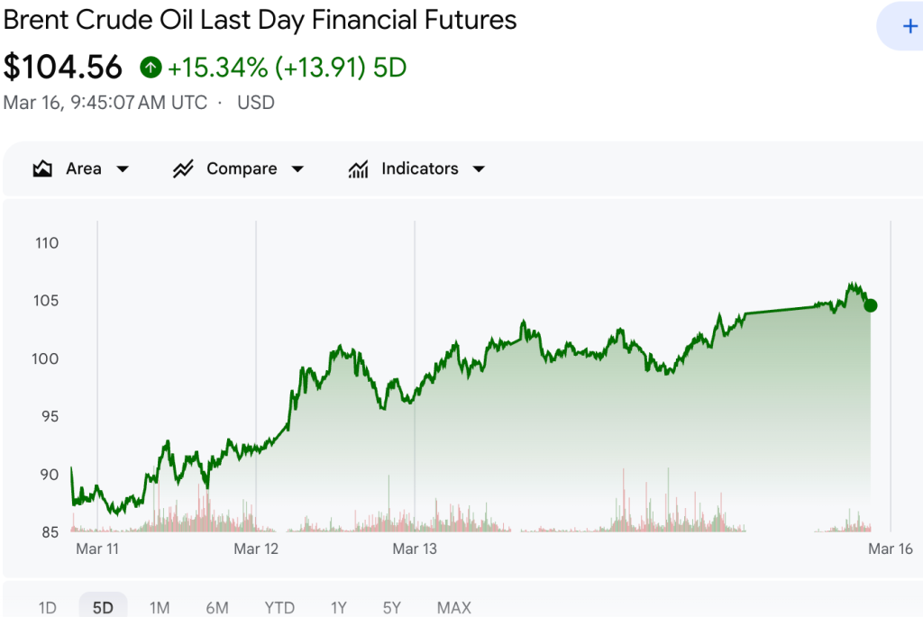Click the Indicators bar chart icon

359,168
